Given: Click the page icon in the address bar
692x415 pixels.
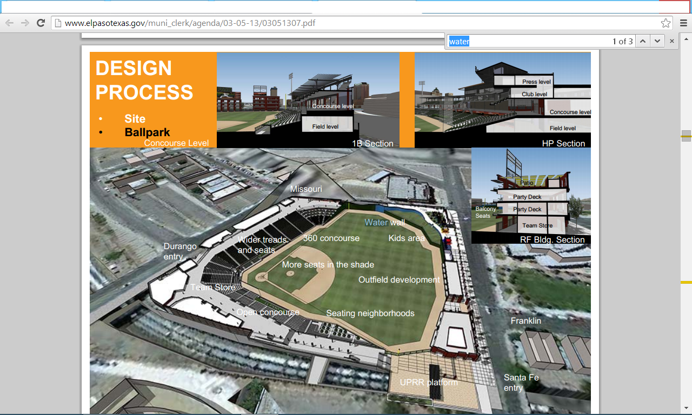Looking at the screenshot, I should pyautogui.click(x=58, y=23).
